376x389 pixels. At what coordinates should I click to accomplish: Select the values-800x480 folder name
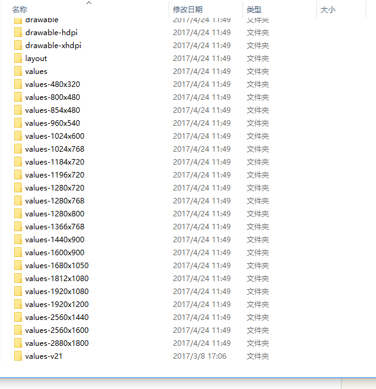point(52,97)
